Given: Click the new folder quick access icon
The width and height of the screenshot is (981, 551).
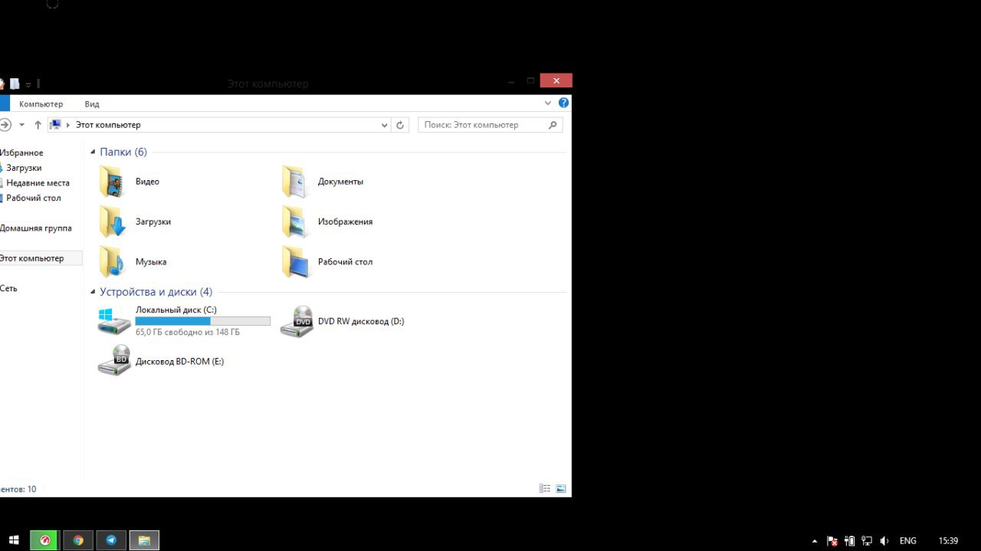Looking at the screenshot, I should (x=15, y=84).
